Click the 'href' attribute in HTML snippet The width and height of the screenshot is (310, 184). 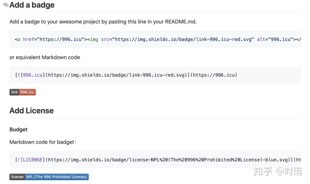[28, 39]
